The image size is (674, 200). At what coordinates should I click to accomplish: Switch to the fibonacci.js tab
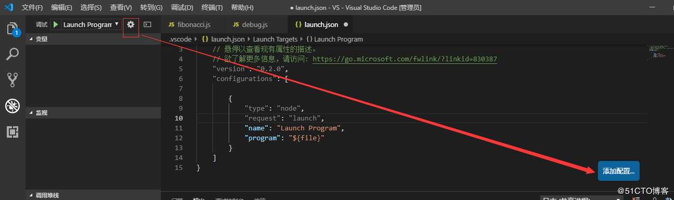(x=193, y=24)
